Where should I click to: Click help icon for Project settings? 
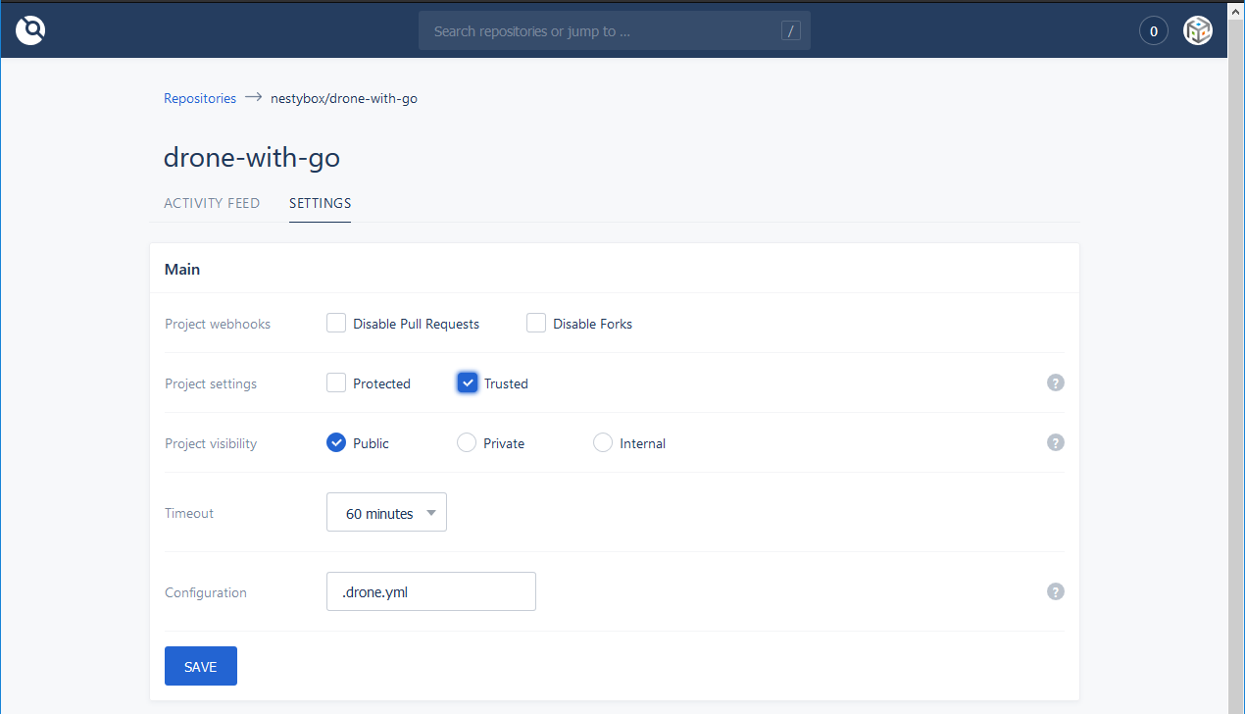[1055, 382]
